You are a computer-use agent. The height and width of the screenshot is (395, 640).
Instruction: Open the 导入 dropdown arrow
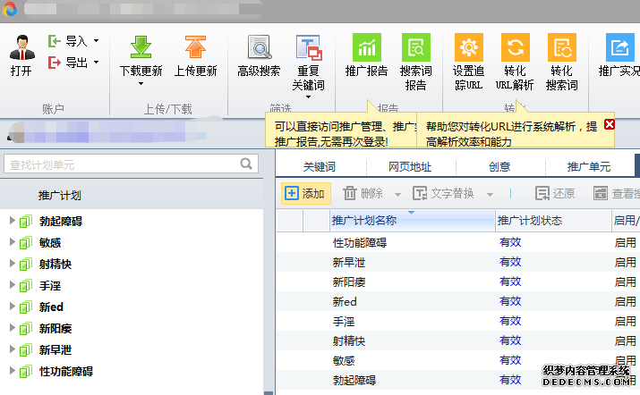96,41
